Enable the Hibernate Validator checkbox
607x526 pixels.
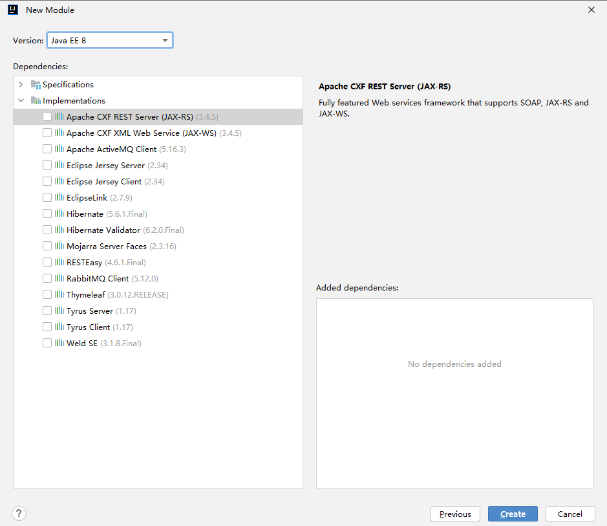[47, 230]
